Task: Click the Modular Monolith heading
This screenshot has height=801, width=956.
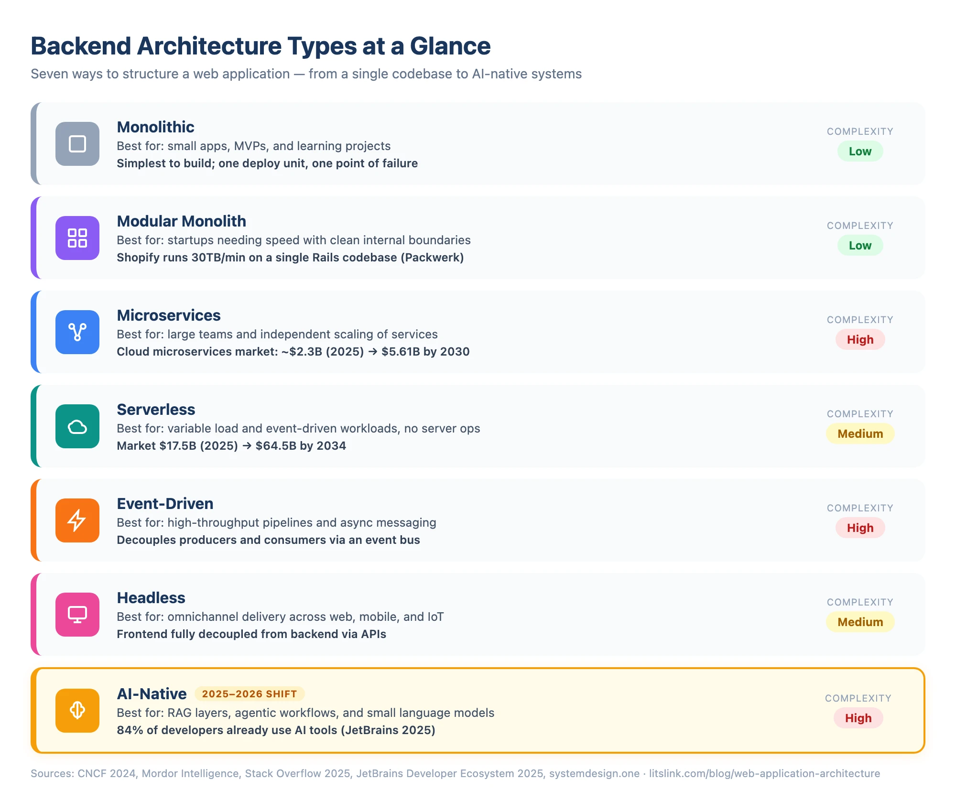Action: coord(181,221)
